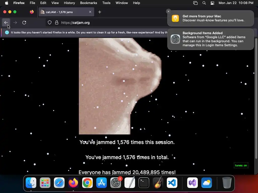
Task: Open Visual Studio from the Dock
Action: [x=192, y=183]
